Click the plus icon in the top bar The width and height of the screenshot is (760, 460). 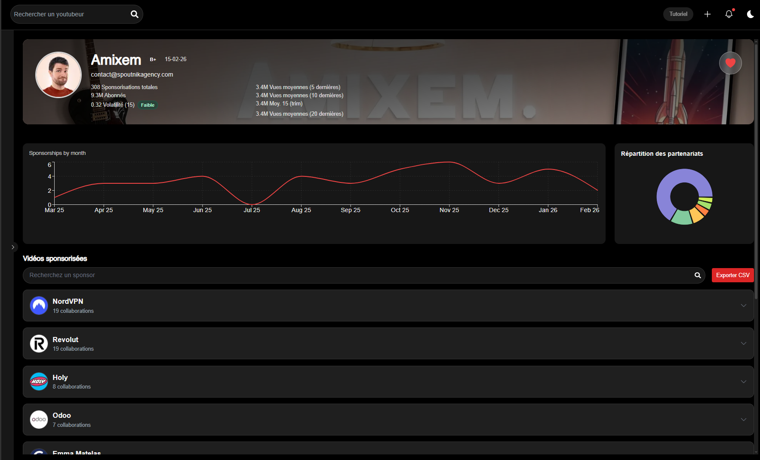[x=707, y=14]
